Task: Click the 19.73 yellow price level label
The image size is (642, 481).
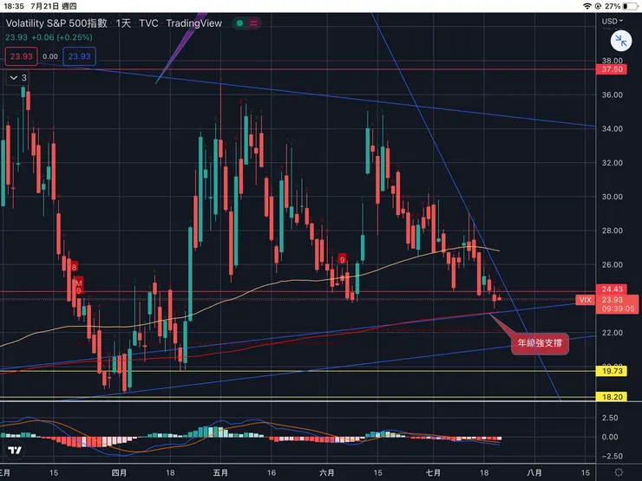Action: (x=613, y=371)
